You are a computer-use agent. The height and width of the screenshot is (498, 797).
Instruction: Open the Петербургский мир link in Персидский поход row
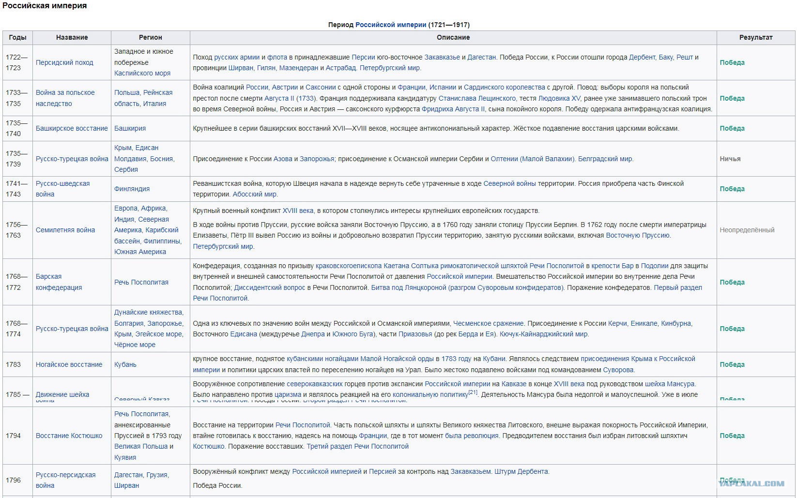390,68
